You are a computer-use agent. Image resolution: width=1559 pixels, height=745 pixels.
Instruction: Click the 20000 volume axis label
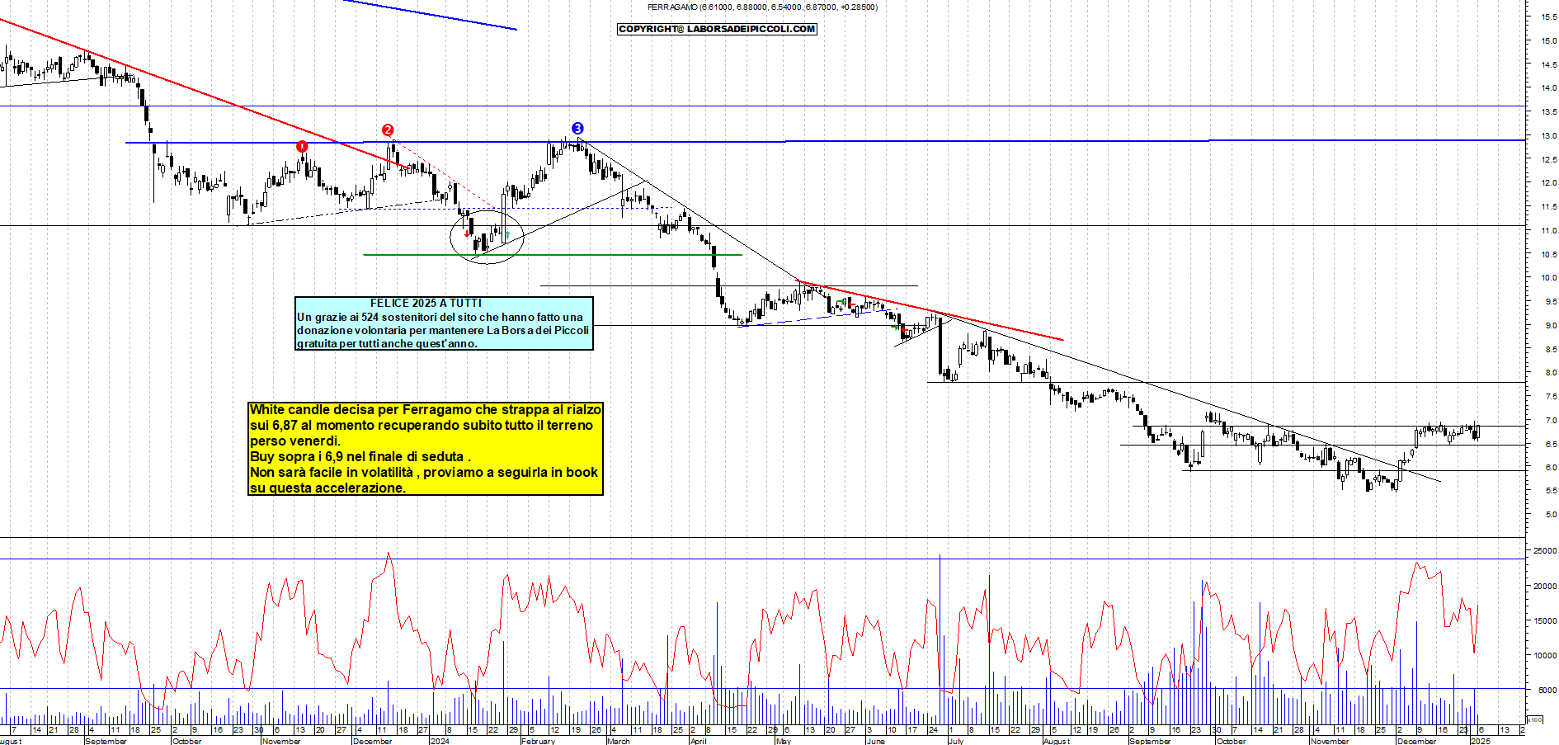coord(1545,586)
